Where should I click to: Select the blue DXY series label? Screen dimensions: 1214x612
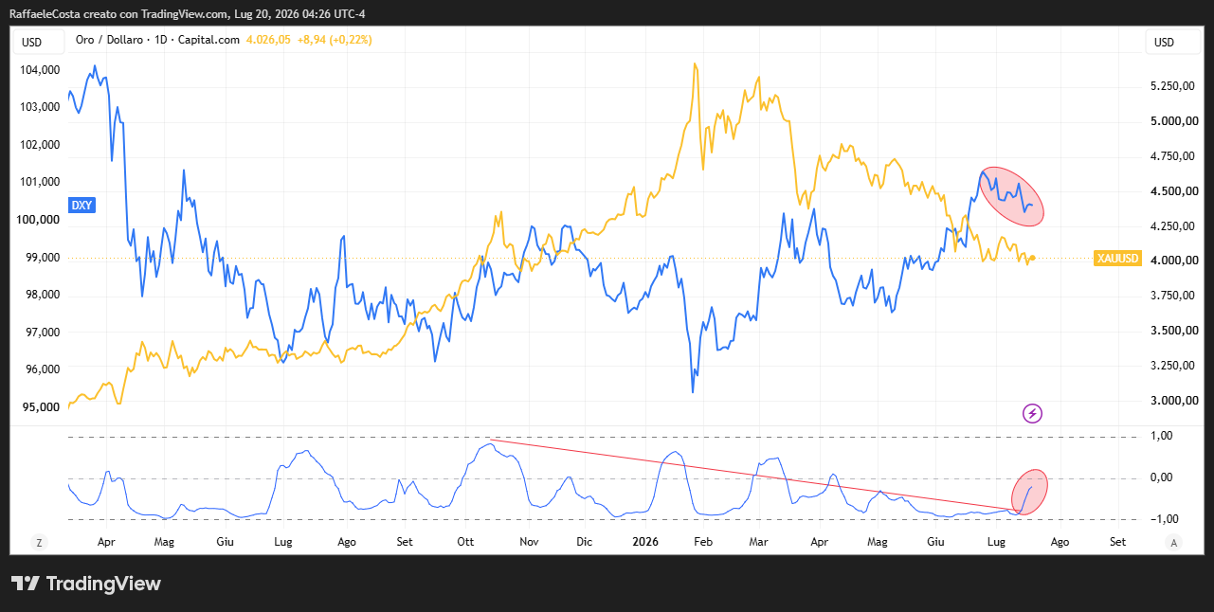(81, 206)
